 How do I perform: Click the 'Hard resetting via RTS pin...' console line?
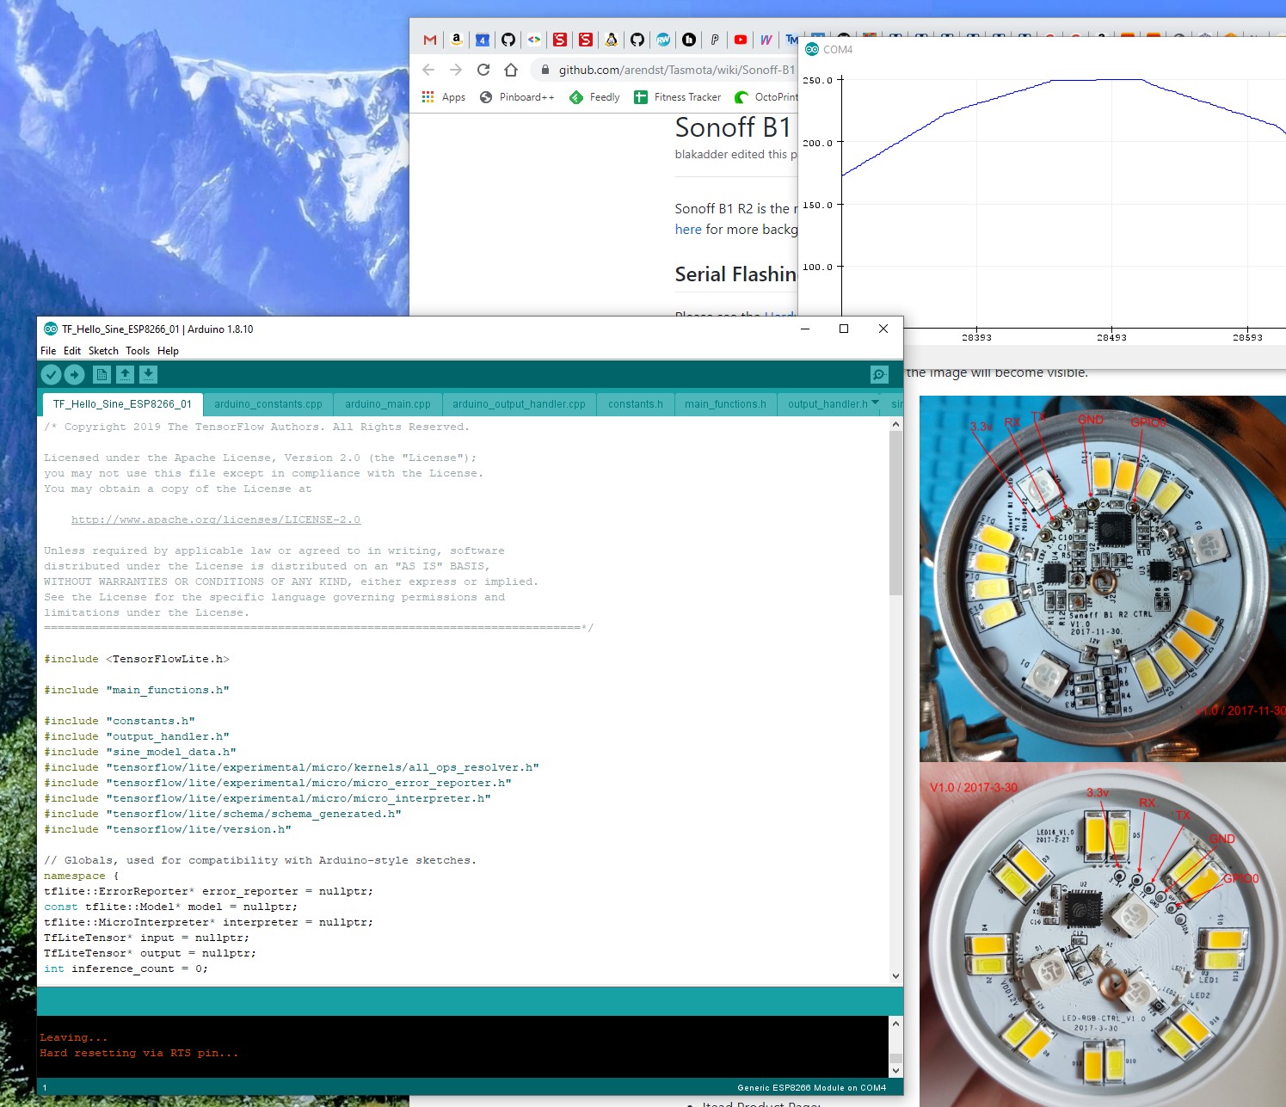pyautogui.click(x=138, y=1053)
